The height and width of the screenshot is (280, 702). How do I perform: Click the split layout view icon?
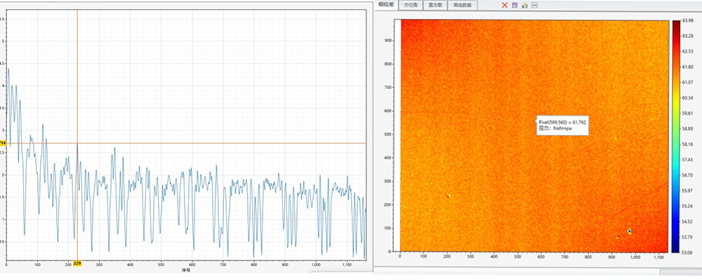pos(534,6)
